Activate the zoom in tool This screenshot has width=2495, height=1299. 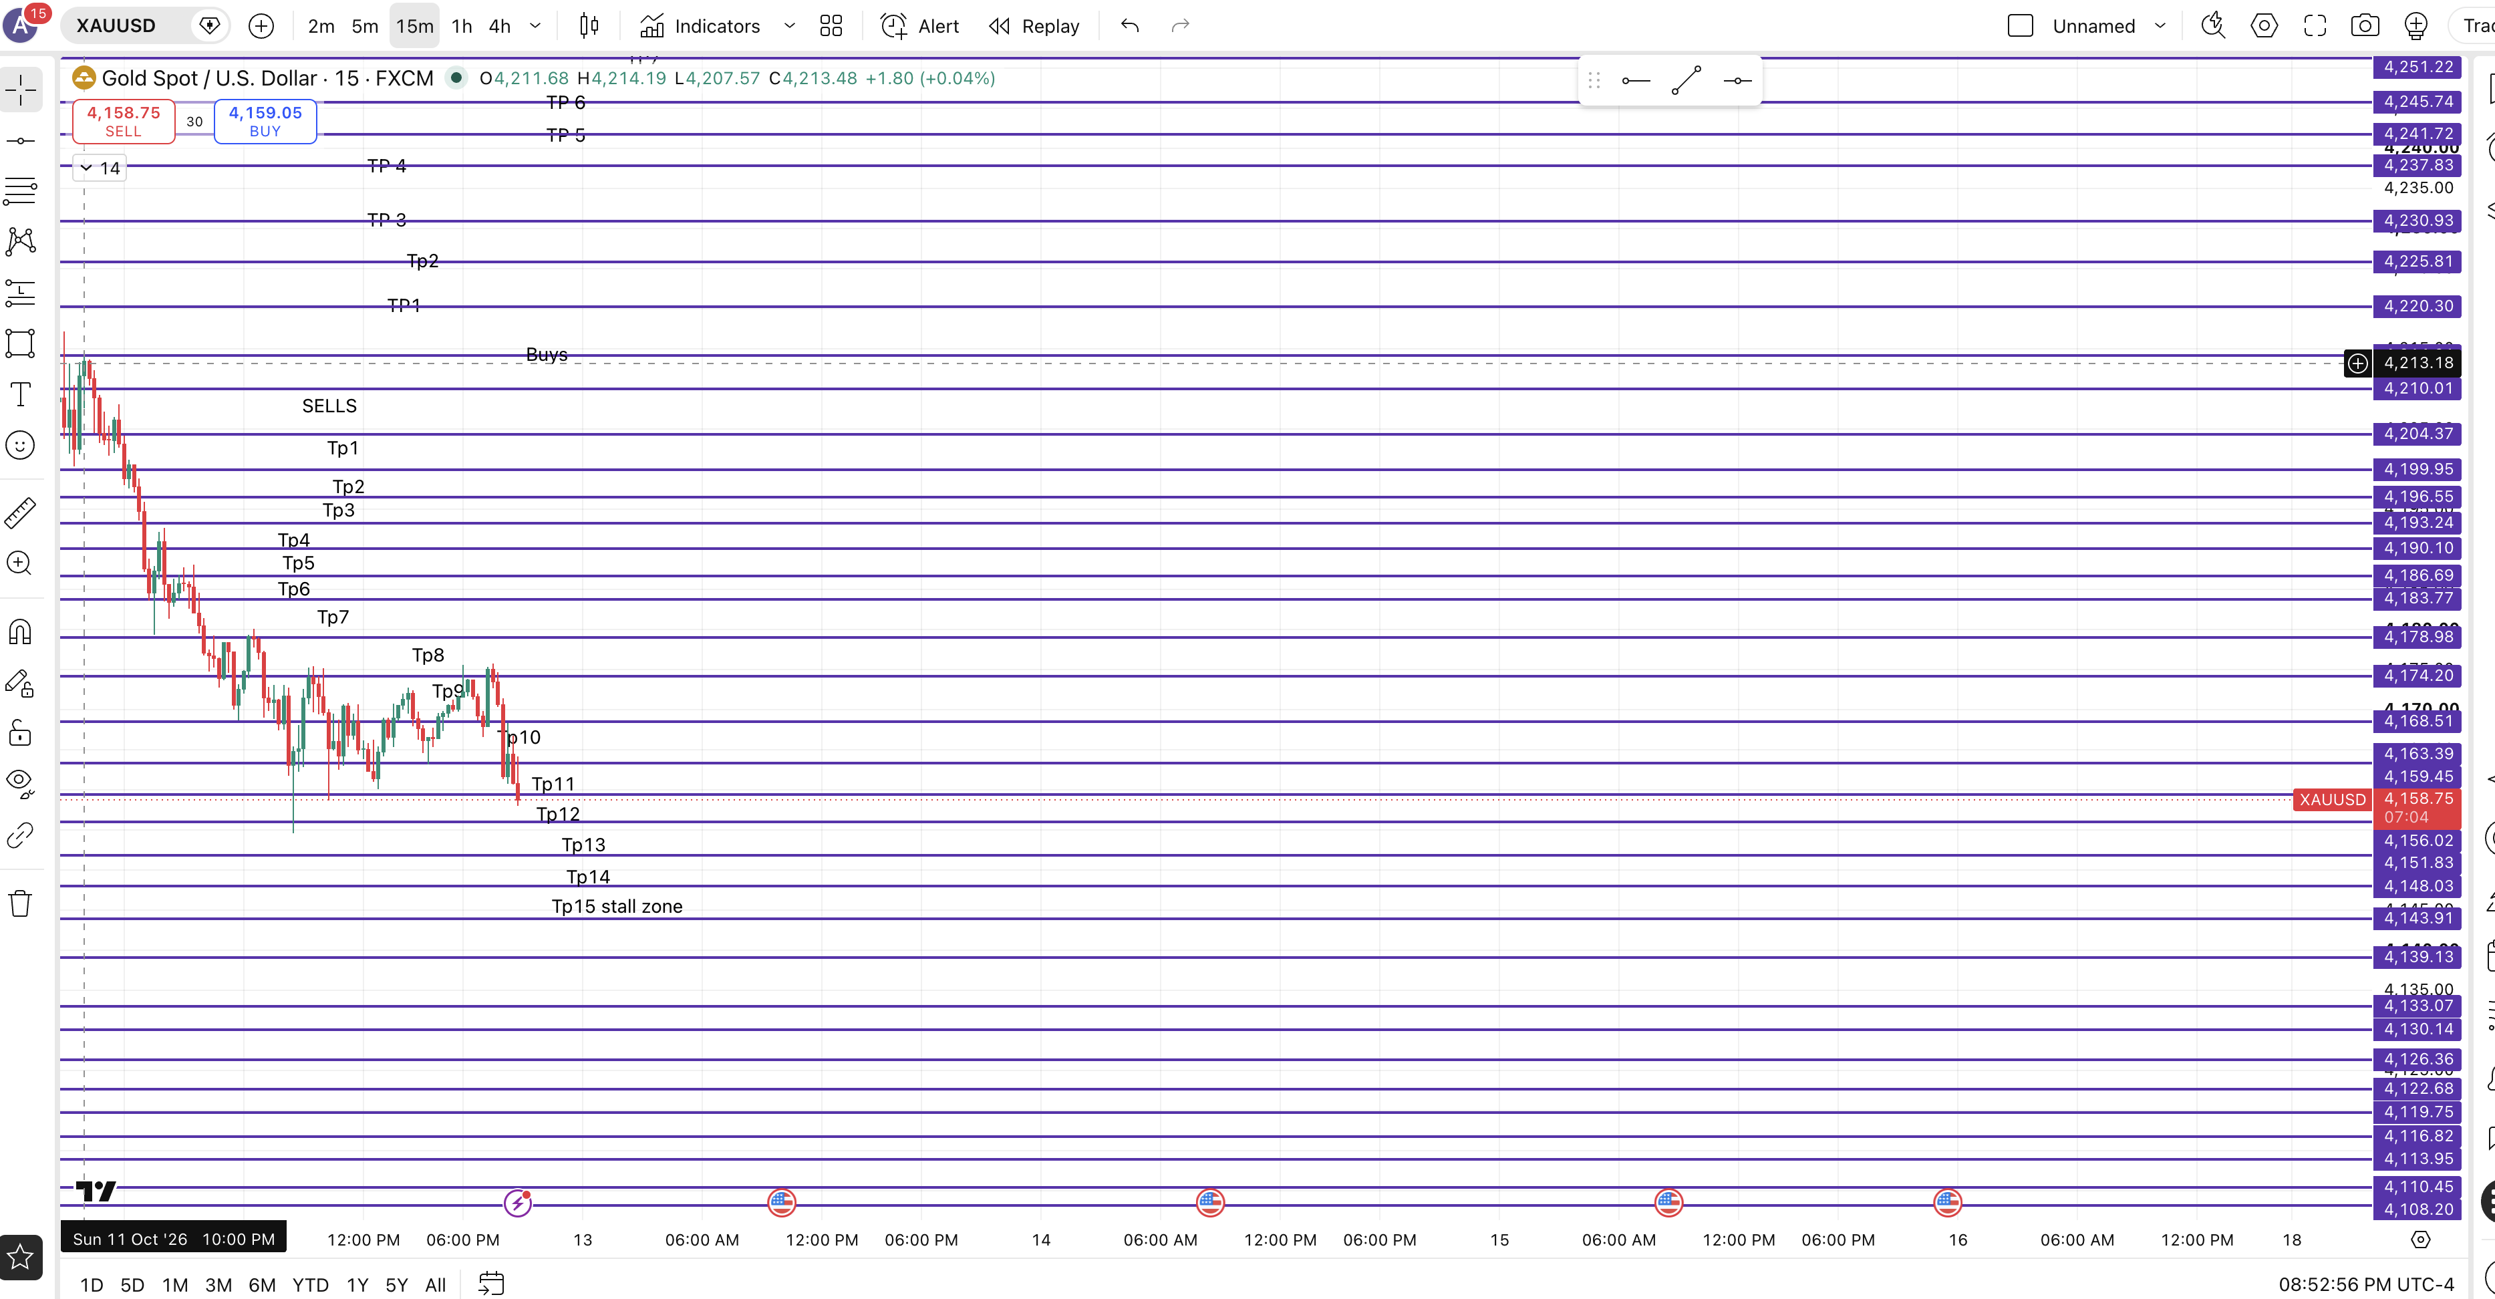point(20,563)
